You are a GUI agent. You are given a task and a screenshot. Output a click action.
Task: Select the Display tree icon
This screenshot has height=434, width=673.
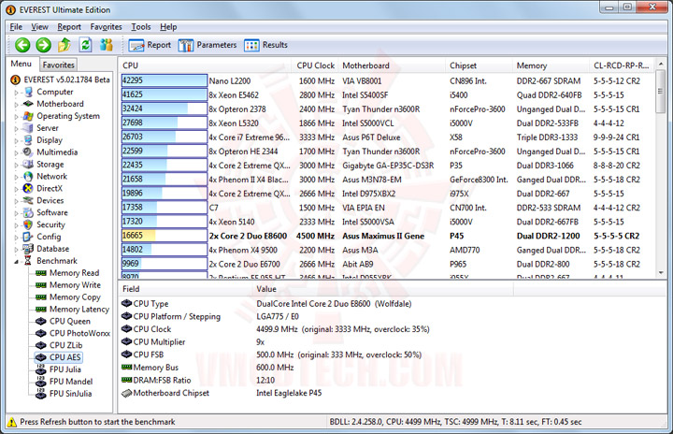[x=28, y=140]
